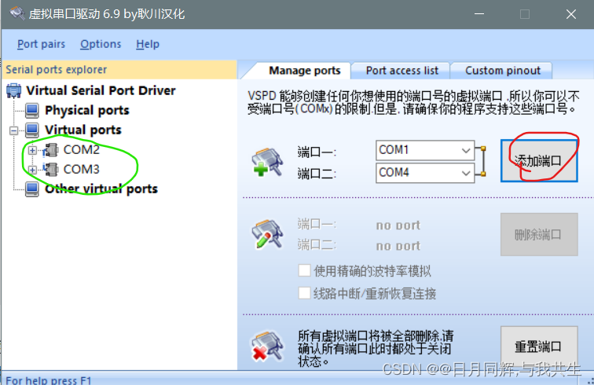The height and width of the screenshot is (385, 594).
Task: Expand the COM2 tree node
Action: coord(32,150)
